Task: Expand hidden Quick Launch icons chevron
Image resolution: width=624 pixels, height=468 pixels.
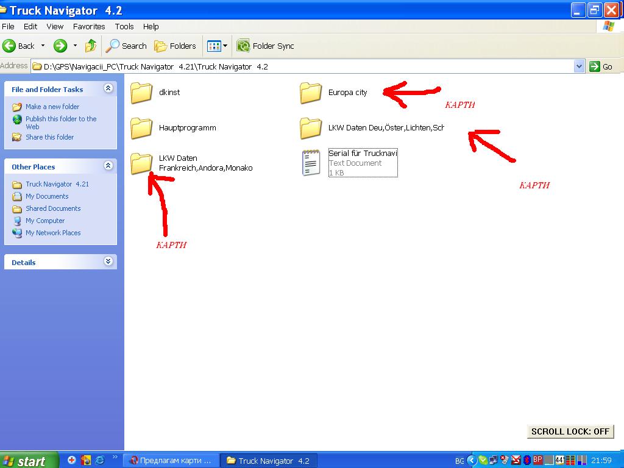Action: [x=115, y=457]
